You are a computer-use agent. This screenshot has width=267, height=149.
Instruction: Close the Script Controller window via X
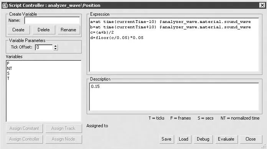point(262,5)
